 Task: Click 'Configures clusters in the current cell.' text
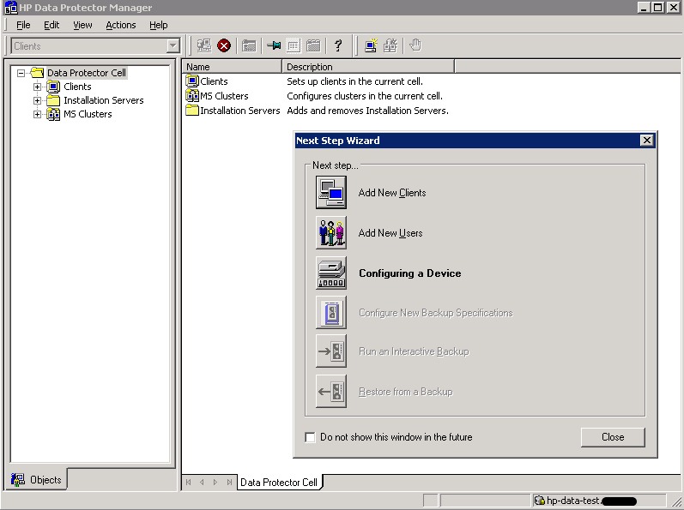tap(365, 96)
